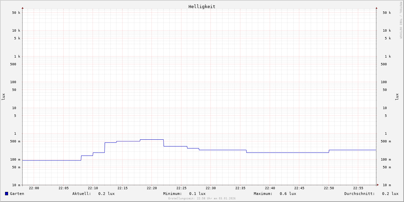The image size is (404, 202).
Task: Click the 22:35 time axis label
Action: [x=240, y=188]
